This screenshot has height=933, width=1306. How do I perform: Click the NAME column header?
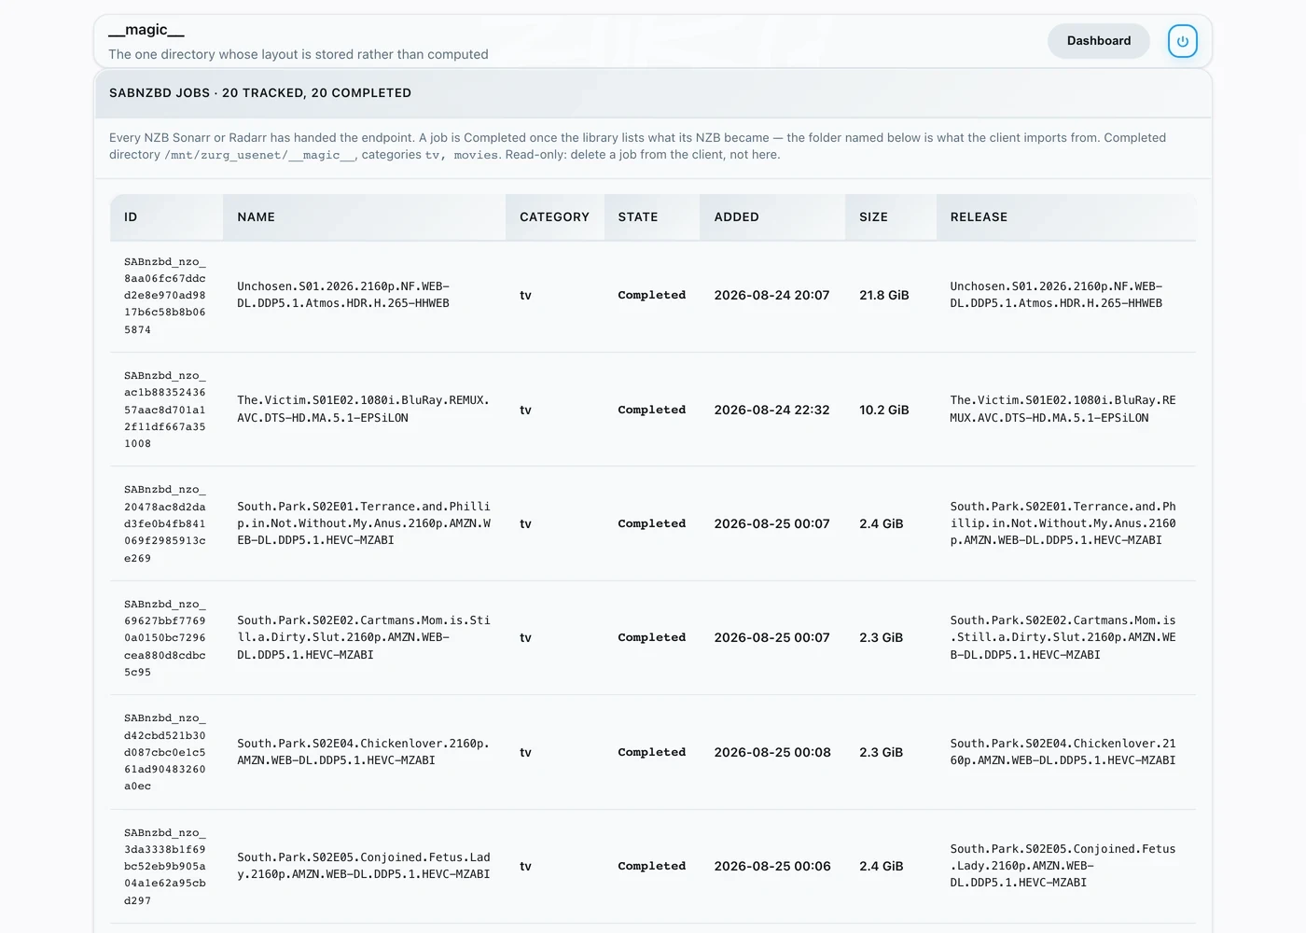click(x=364, y=217)
